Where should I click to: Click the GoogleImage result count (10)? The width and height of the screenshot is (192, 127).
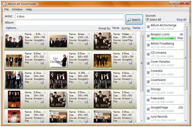181,108
